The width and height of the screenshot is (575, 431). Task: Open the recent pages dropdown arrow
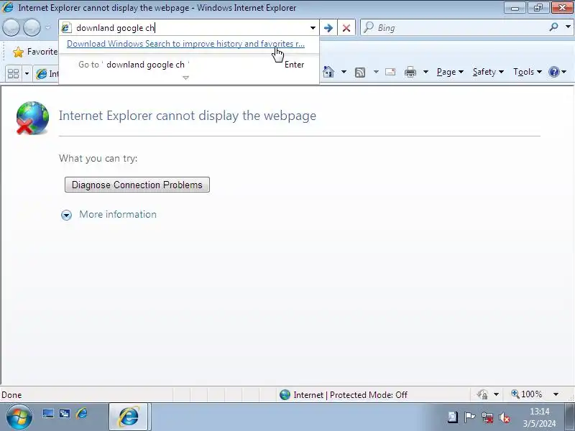click(47, 27)
